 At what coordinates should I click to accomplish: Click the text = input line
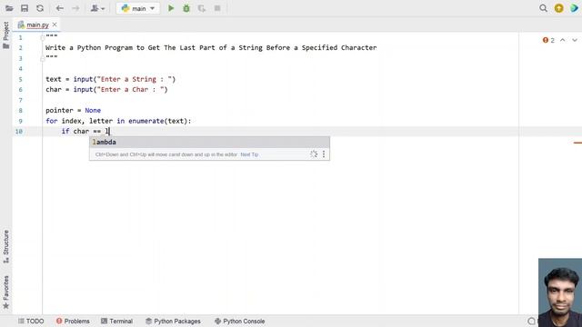[x=111, y=79]
